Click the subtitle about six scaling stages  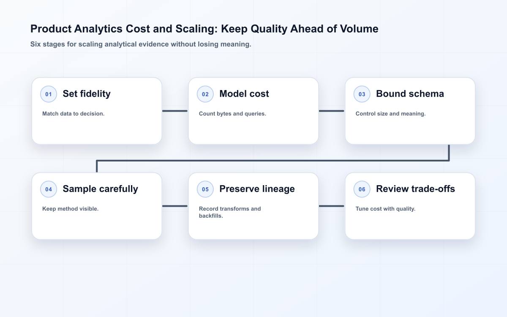pos(141,44)
